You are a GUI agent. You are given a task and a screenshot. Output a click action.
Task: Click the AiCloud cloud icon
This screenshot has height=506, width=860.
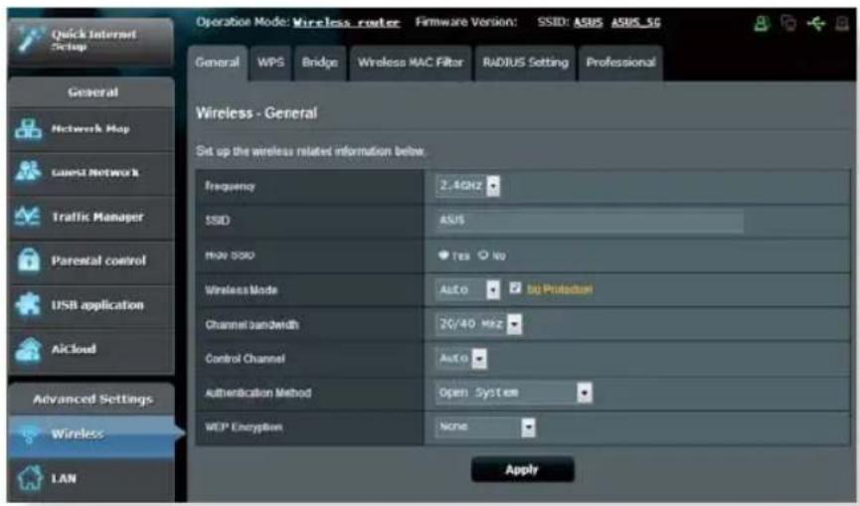coord(28,350)
